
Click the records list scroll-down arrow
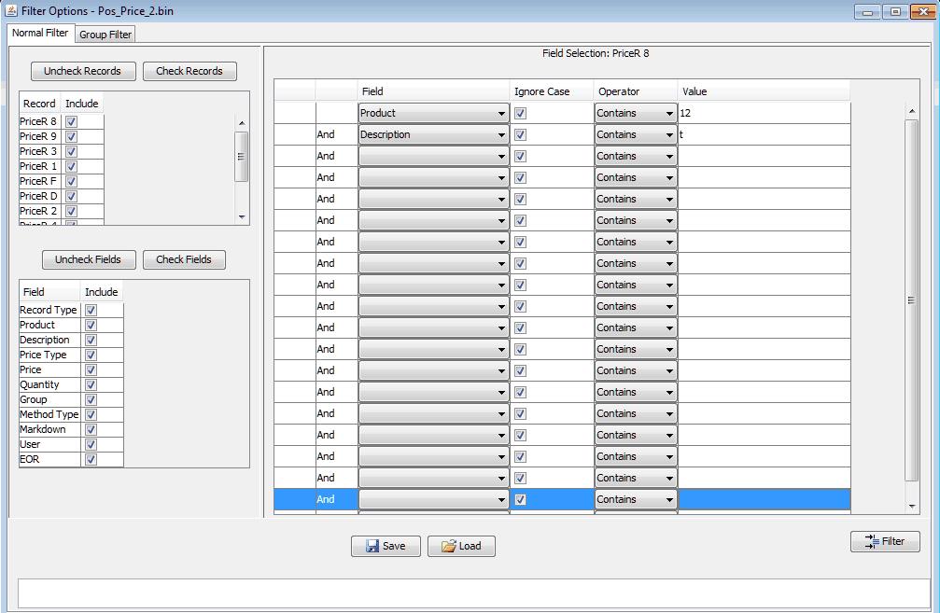click(x=242, y=216)
